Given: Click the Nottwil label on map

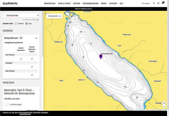Looking at the screenshot, I should [x=81, y=80].
